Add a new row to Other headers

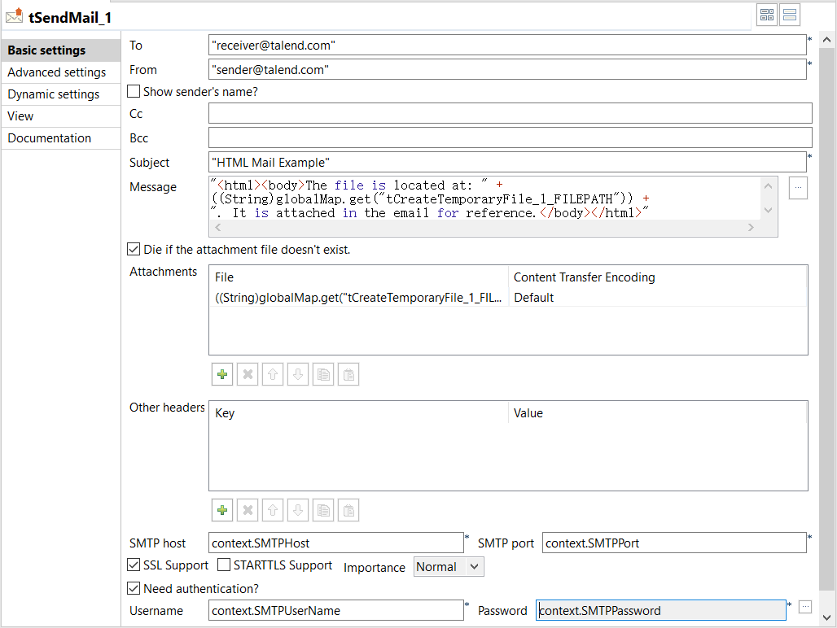(221, 510)
